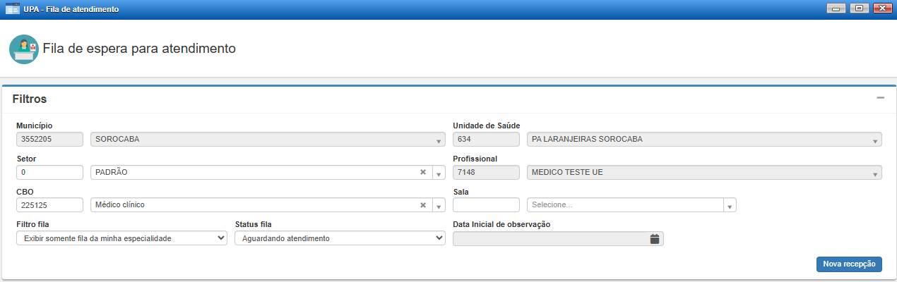Click the Setor code input field

50,173
